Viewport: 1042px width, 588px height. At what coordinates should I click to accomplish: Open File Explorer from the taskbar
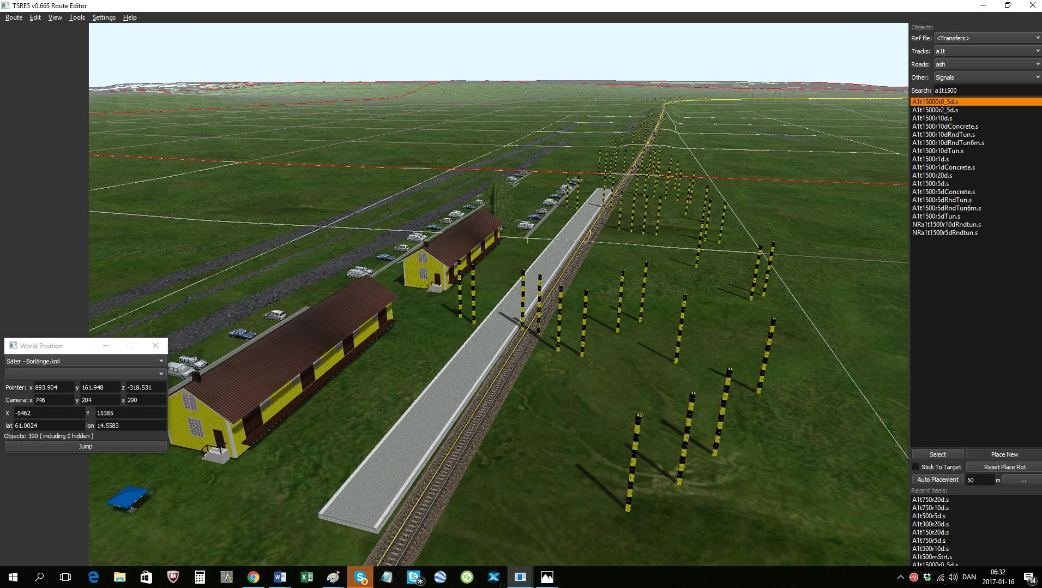(x=119, y=577)
